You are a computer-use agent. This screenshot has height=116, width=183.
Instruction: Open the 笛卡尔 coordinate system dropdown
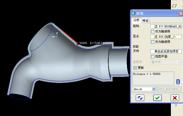click(x=179, y=62)
